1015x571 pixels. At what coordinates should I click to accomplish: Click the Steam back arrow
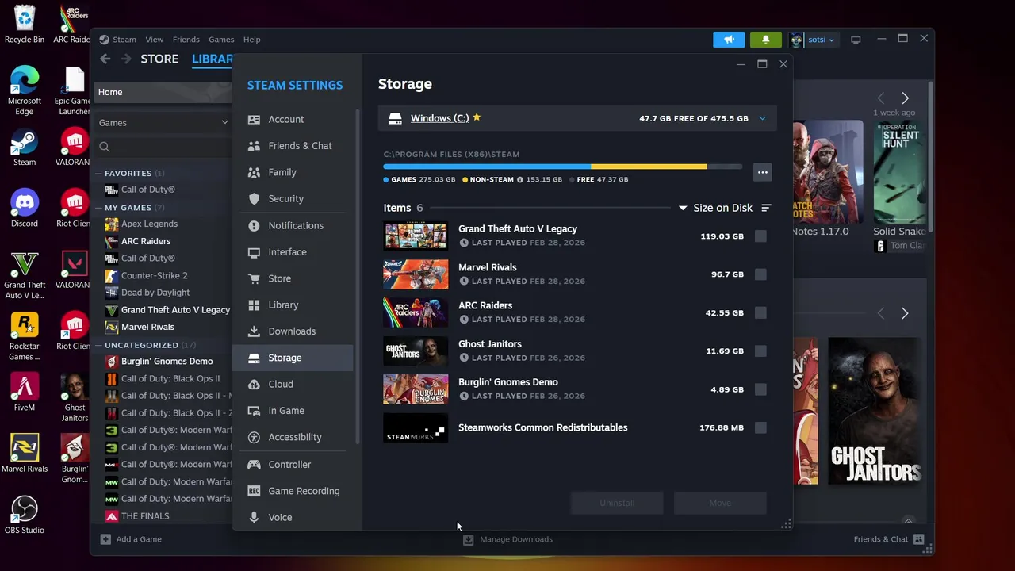105,59
